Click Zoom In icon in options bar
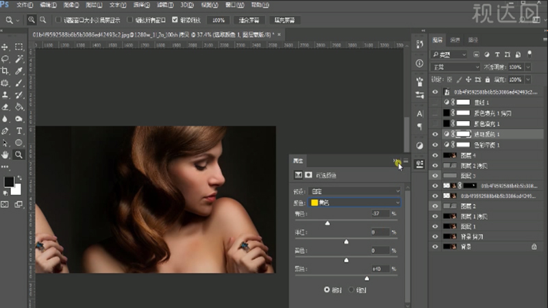The width and height of the screenshot is (548, 308). point(32,20)
